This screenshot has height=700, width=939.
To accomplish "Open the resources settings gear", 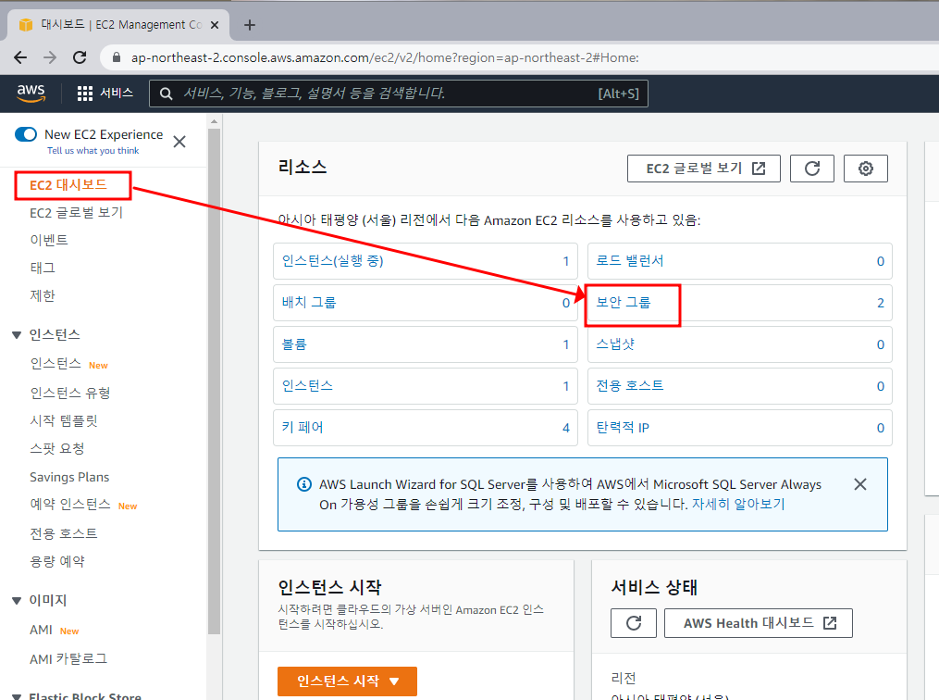I will (x=865, y=168).
